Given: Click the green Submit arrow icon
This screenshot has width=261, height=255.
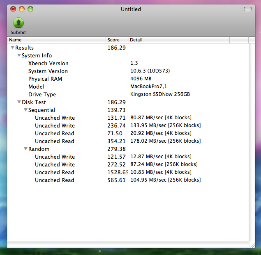Looking at the screenshot, I should coord(18,23).
